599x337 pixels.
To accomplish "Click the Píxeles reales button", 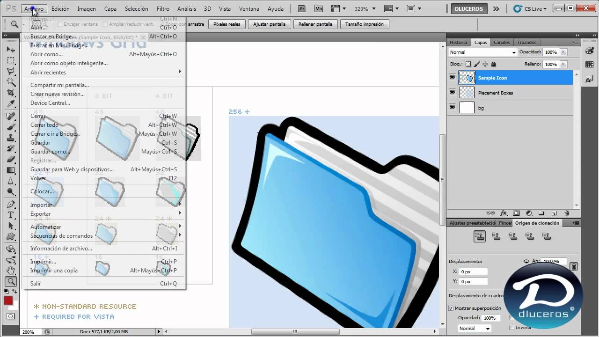I will click(x=227, y=24).
